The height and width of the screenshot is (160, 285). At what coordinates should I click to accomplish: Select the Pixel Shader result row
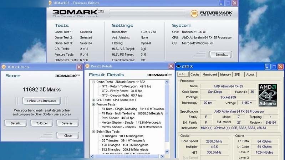(118, 118)
